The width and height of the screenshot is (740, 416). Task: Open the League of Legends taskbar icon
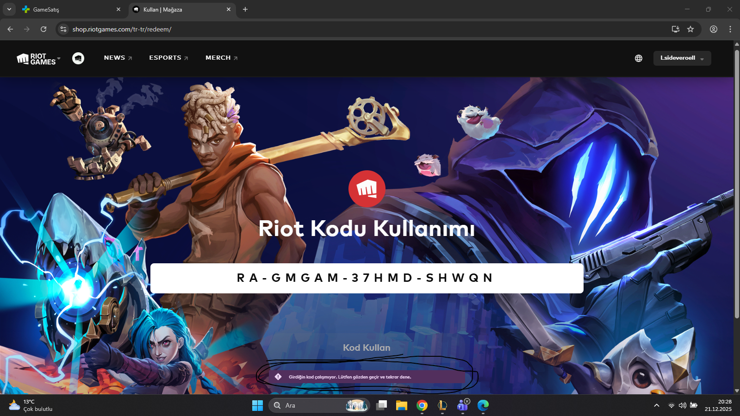(442, 405)
